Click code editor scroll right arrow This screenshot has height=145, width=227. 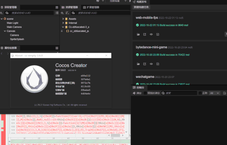[123, 135]
